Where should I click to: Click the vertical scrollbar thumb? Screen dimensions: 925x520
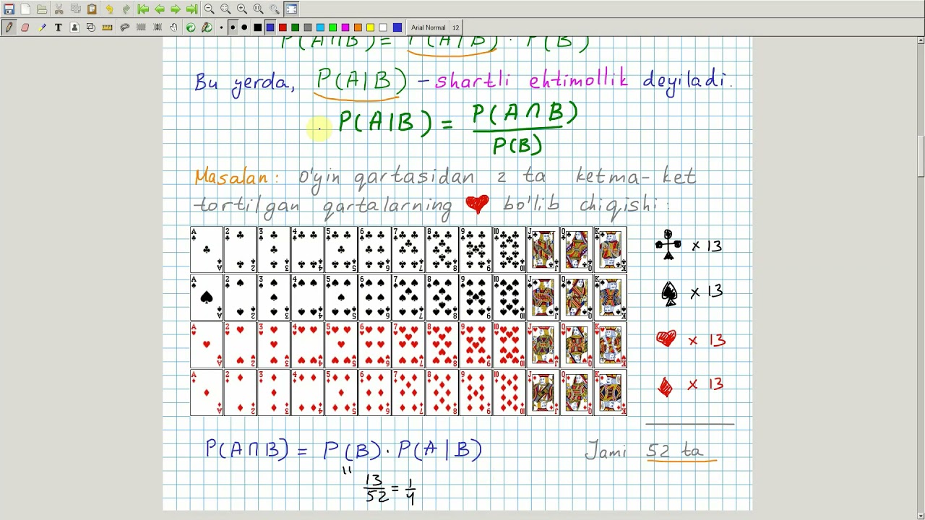[x=921, y=155]
